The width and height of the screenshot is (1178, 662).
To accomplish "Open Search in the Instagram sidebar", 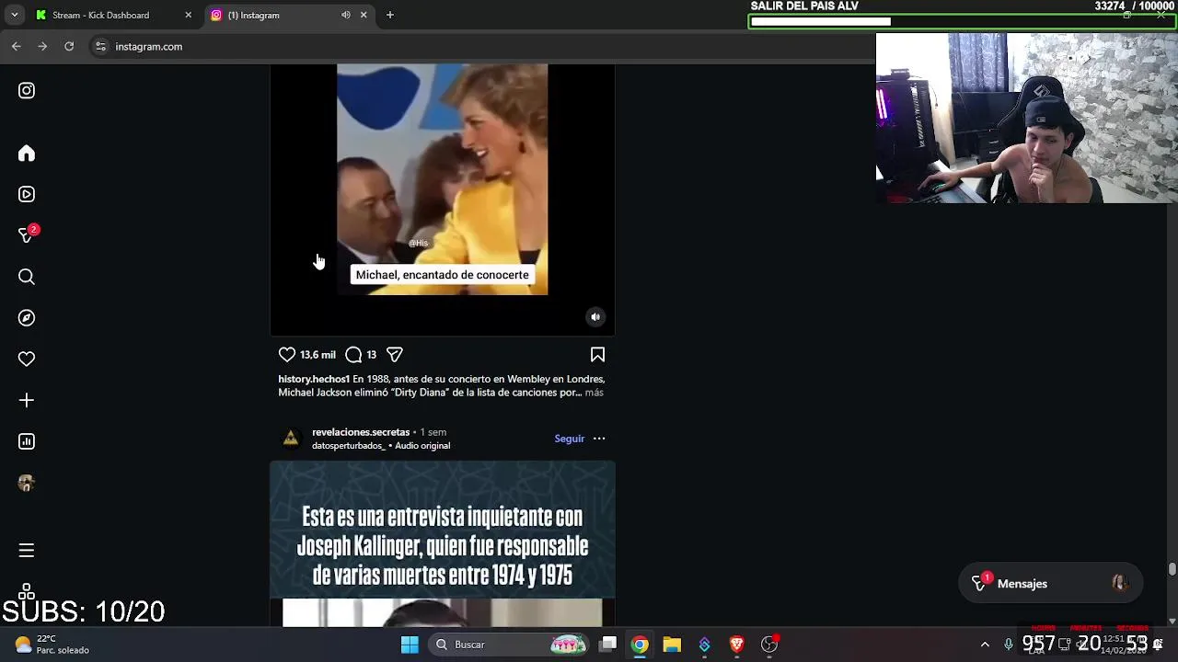I will click(x=27, y=277).
